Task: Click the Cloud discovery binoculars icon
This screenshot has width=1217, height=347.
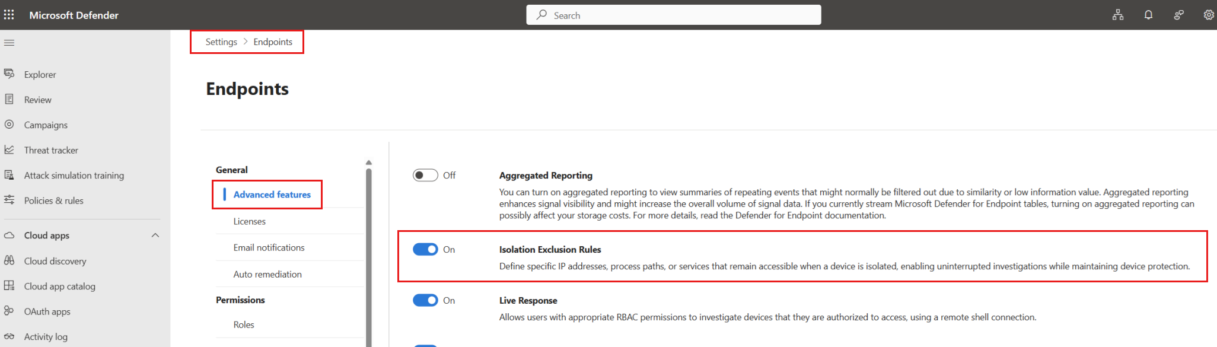Action: pos(9,260)
